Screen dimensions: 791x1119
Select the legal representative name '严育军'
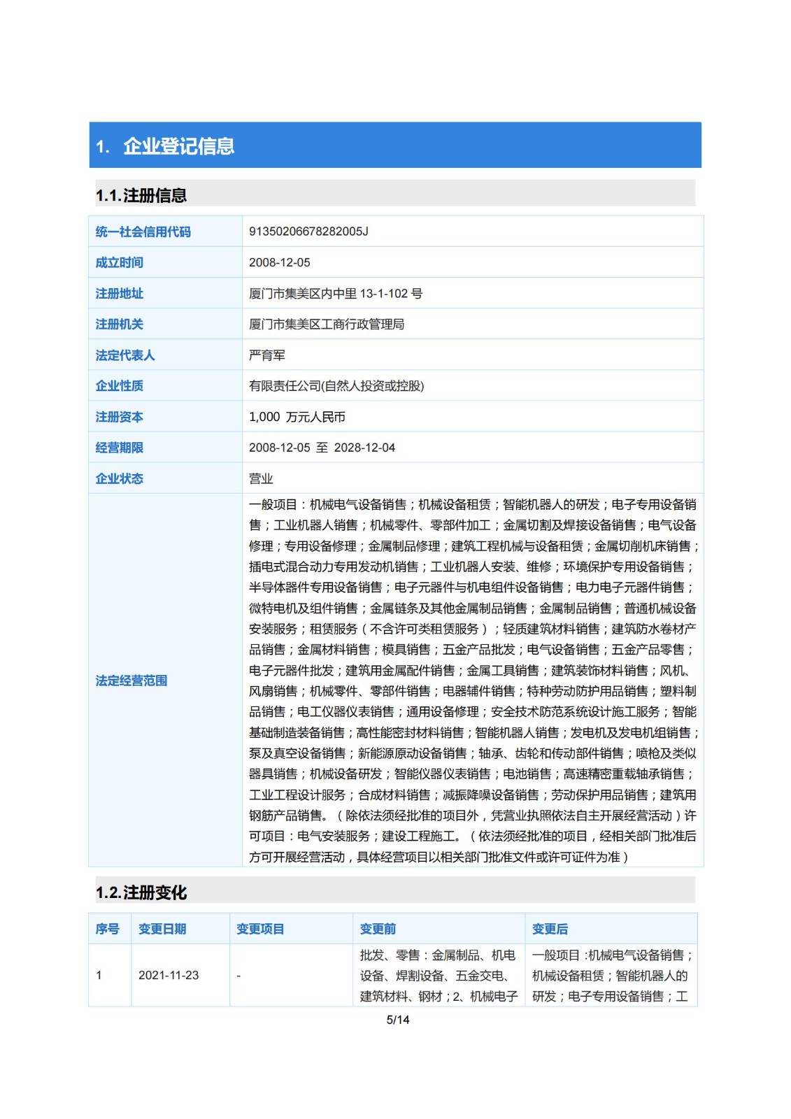(267, 355)
